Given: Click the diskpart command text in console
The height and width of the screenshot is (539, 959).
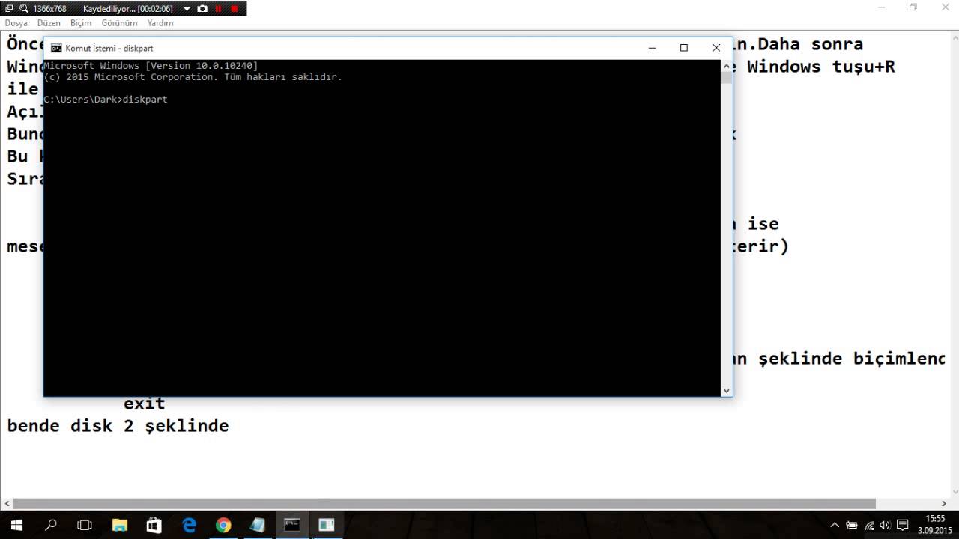Looking at the screenshot, I should (145, 100).
